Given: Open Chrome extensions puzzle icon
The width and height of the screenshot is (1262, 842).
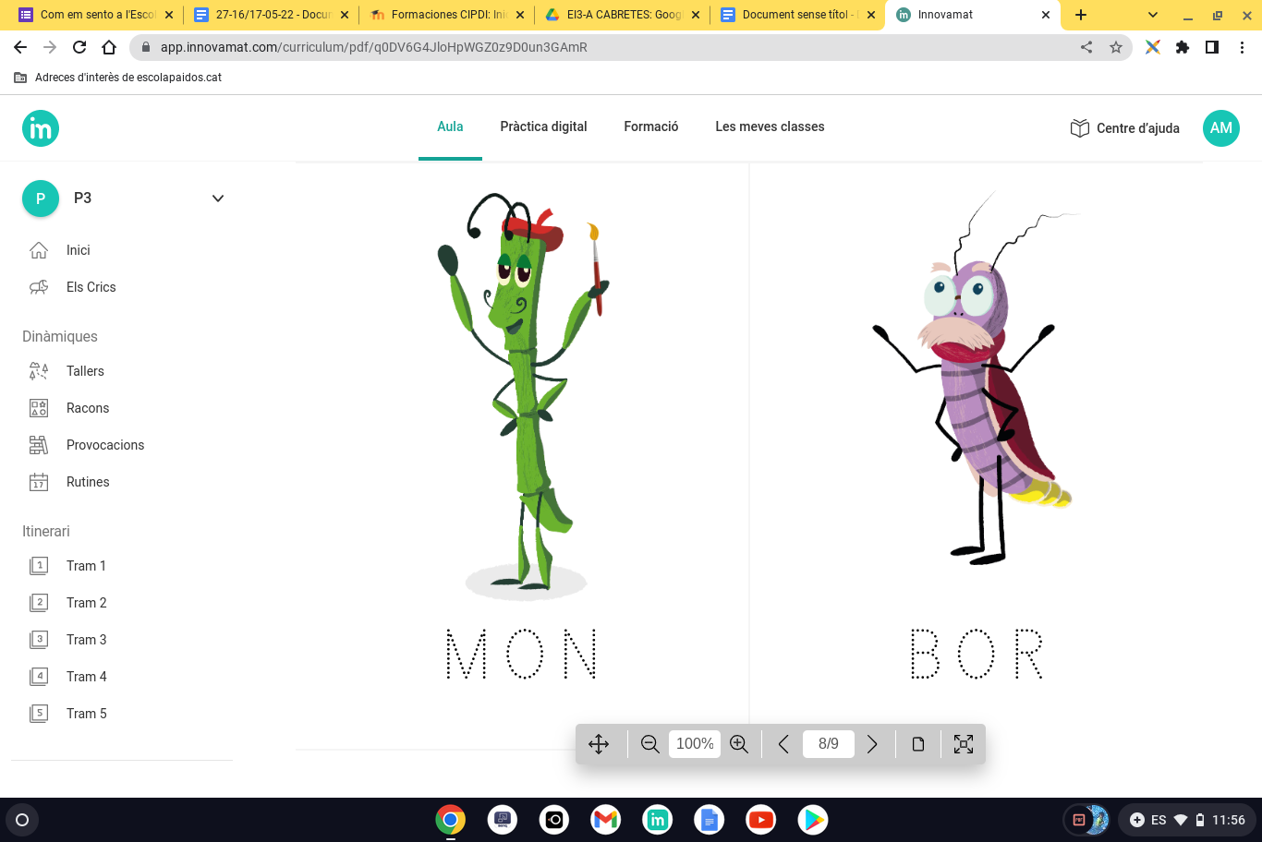Looking at the screenshot, I should [x=1183, y=47].
